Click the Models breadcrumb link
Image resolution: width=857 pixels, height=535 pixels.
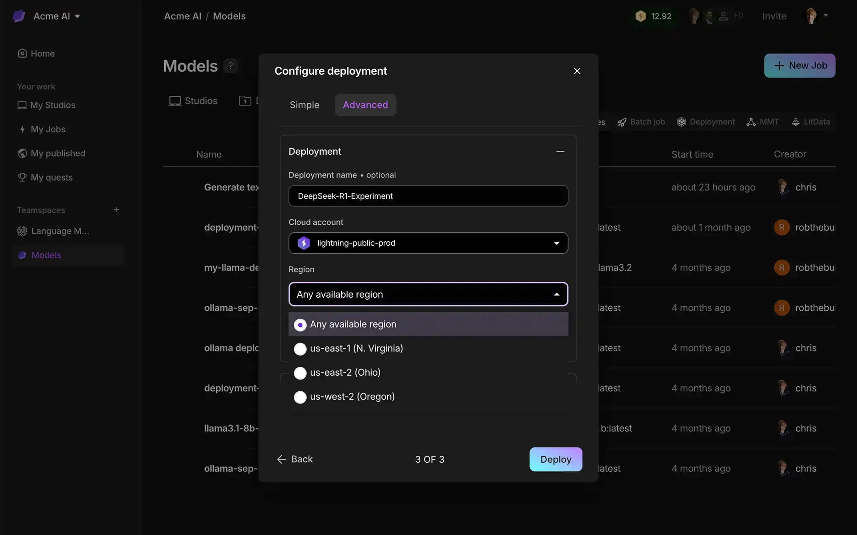point(229,16)
